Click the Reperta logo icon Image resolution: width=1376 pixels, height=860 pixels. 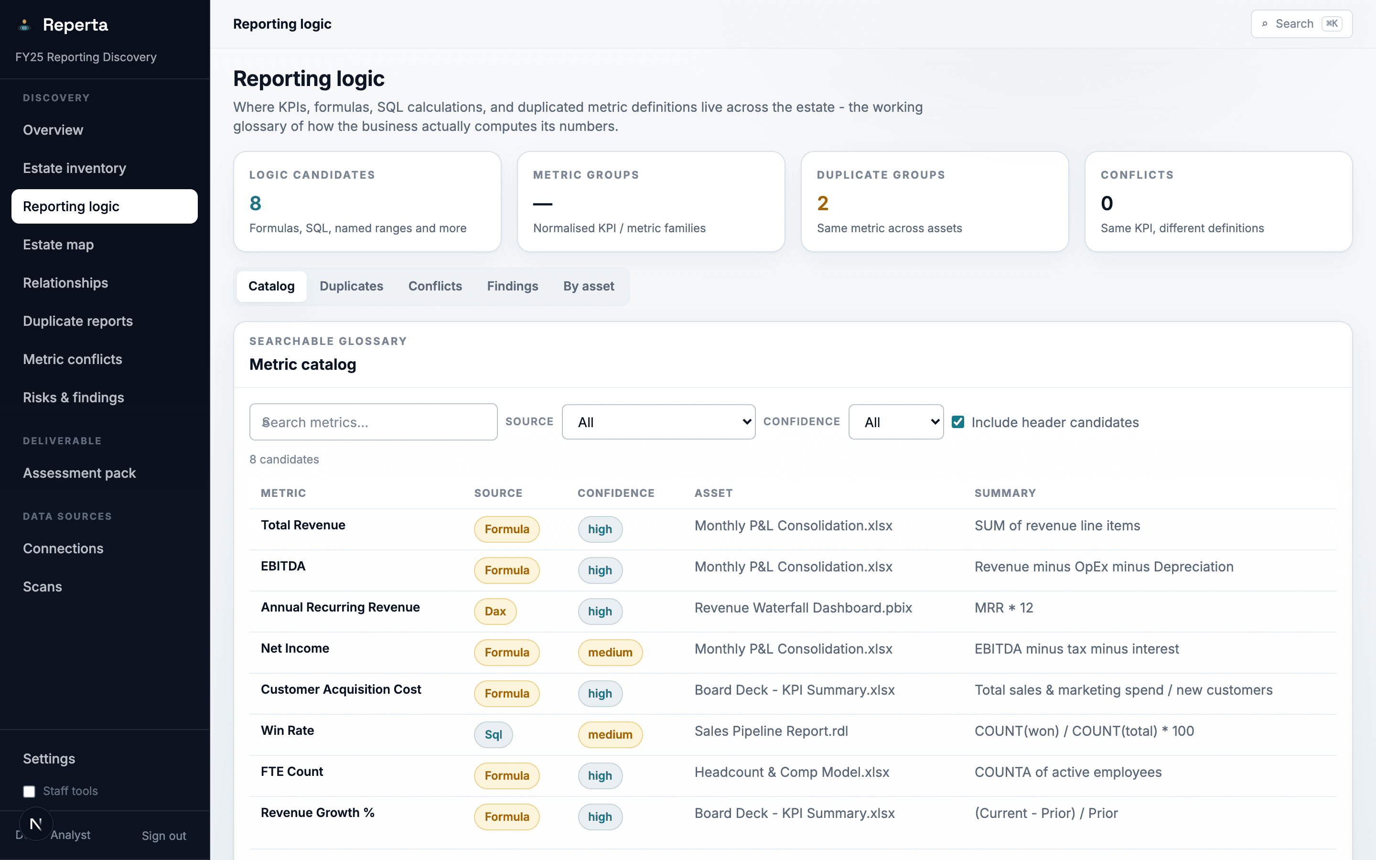tap(24, 24)
